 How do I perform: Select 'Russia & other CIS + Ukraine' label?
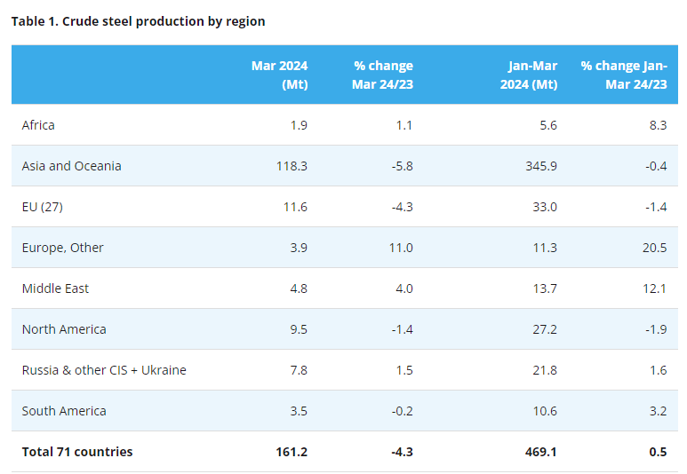click(104, 370)
